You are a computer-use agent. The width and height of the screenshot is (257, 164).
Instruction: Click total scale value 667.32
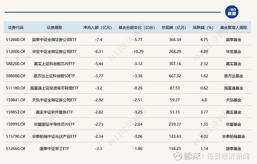pyautogui.click(x=175, y=76)
